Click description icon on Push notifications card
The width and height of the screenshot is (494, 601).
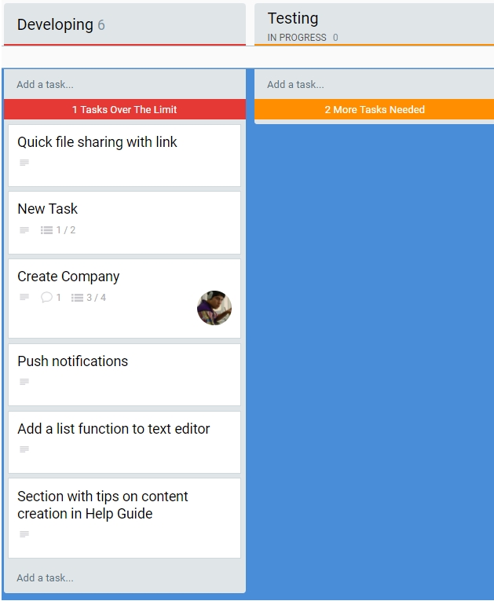(x=24, y=382)
